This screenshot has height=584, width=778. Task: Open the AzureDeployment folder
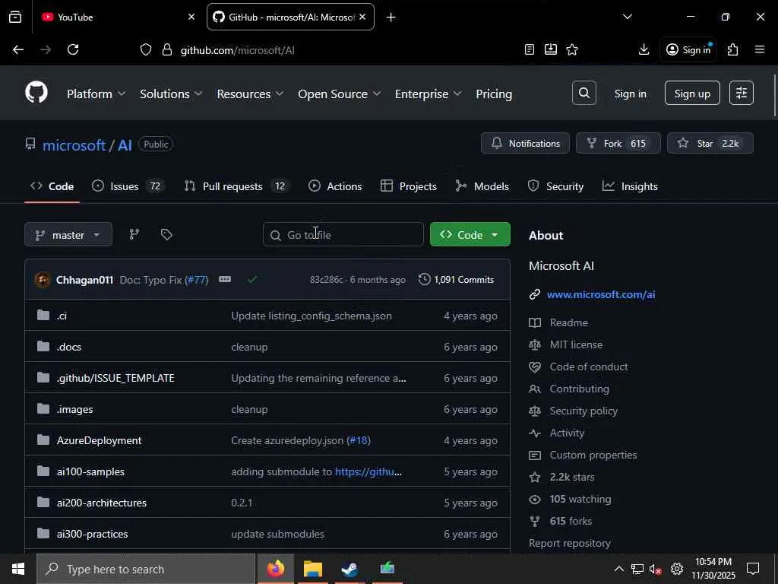(x=100, y=440)
